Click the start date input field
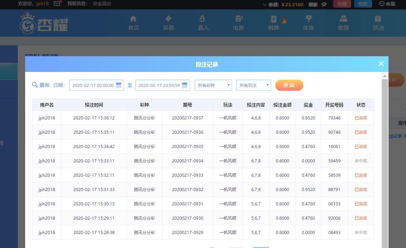The image size is (406, 248). click(96, 85)
